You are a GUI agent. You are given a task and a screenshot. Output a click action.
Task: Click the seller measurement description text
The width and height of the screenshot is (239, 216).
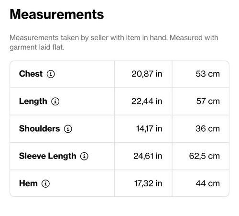click(x=114, y=43)
